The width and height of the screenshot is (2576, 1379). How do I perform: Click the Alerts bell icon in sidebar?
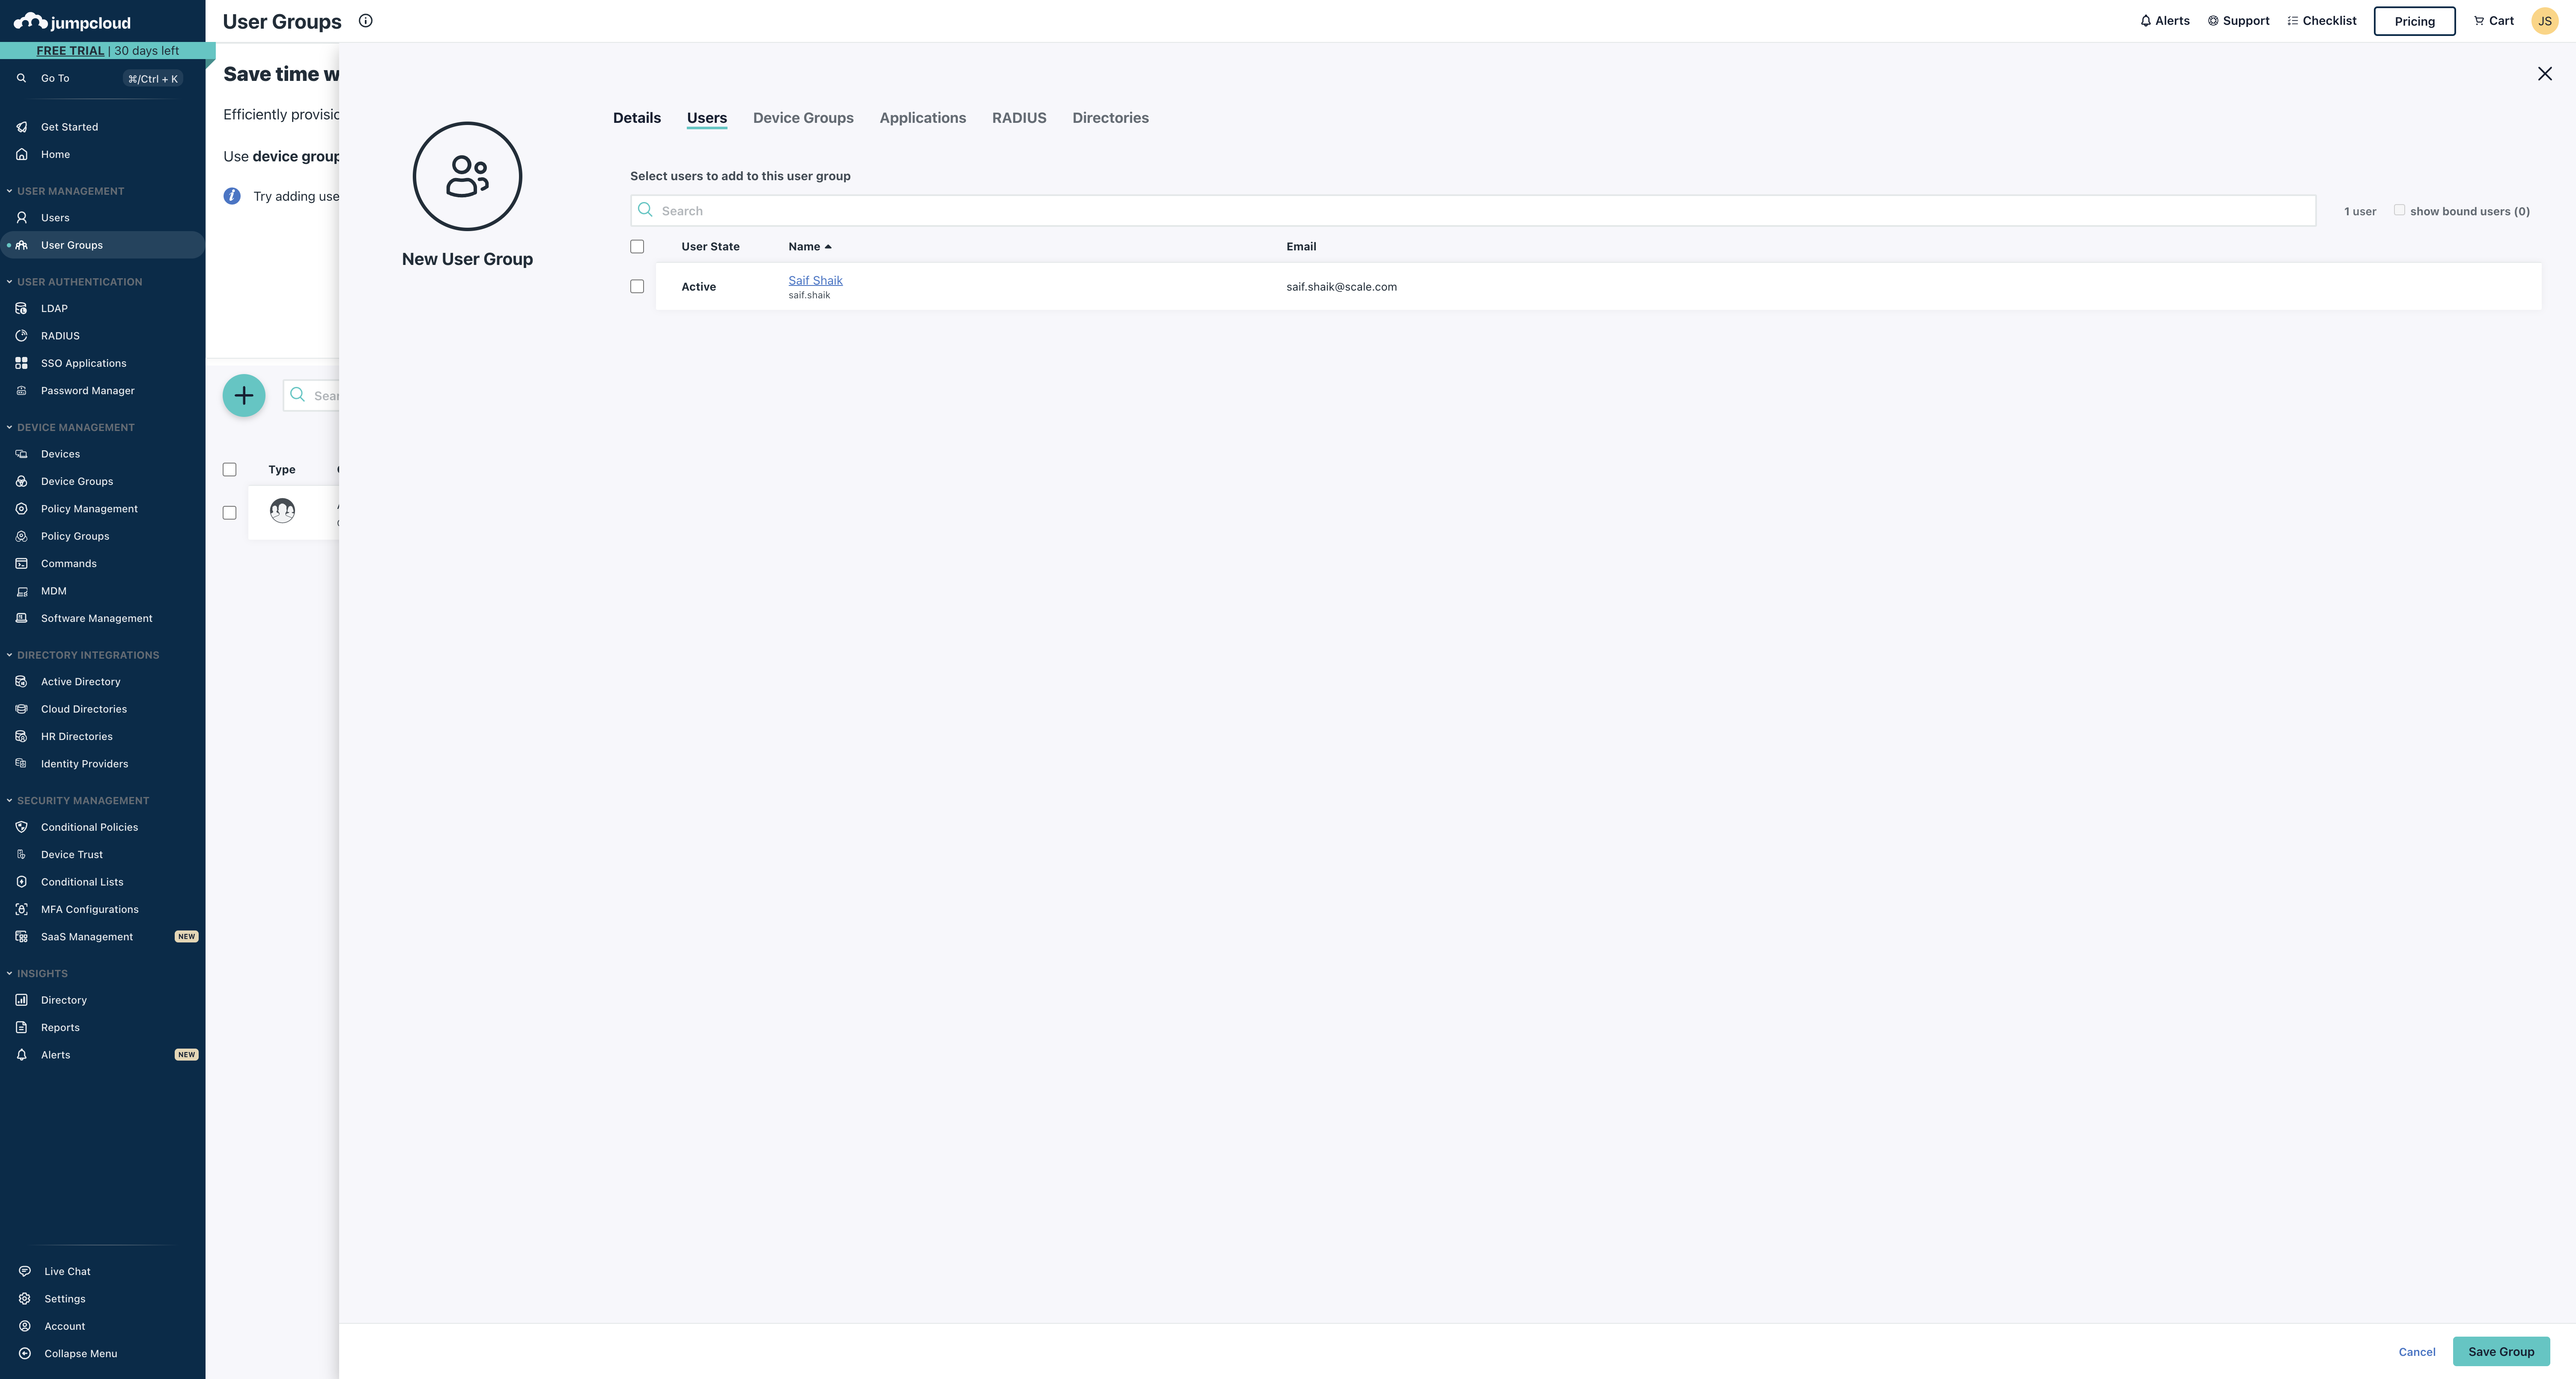click(x=21, y=1055)
